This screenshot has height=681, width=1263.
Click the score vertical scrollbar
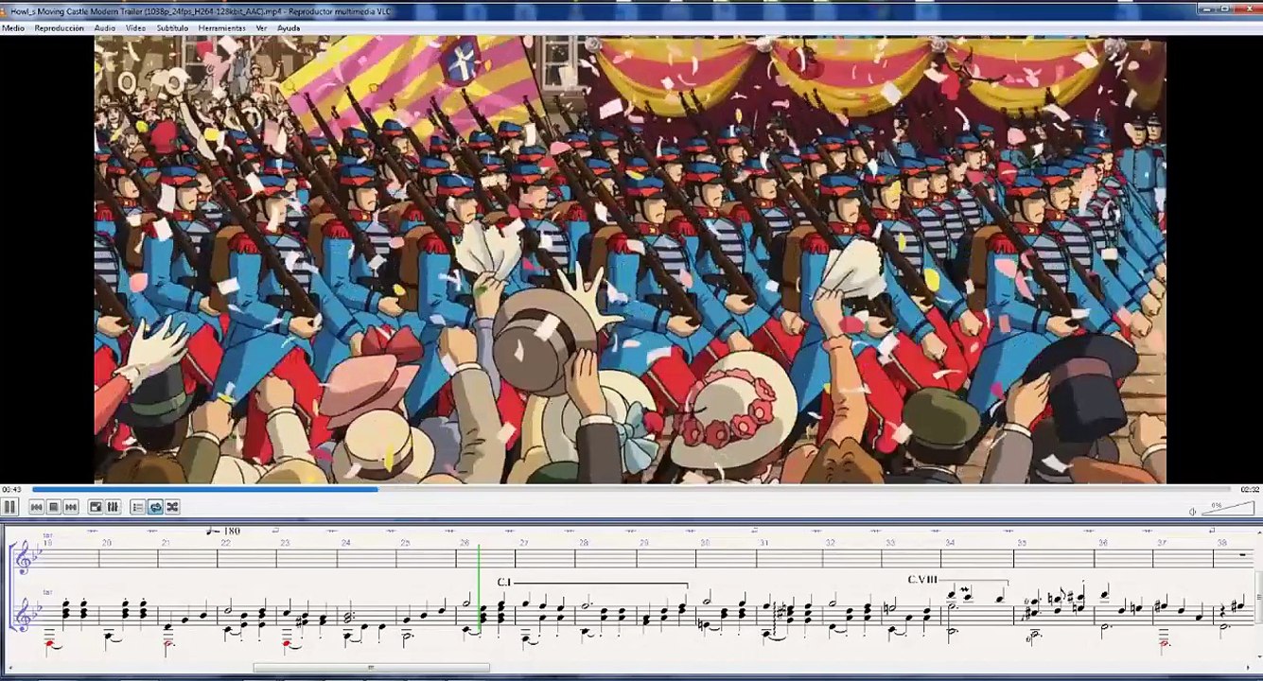(x=1258, y=596)
